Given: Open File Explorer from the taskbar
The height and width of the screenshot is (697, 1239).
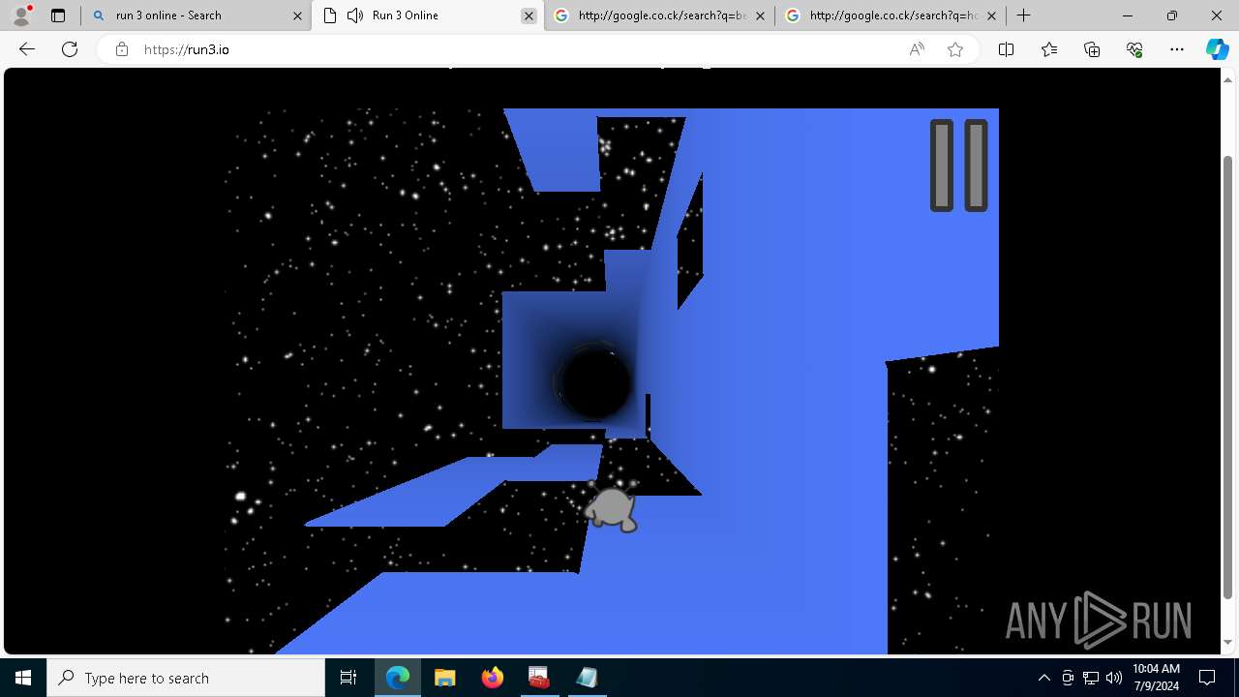Looking at the screenshot, I should [x=444, y=678].
